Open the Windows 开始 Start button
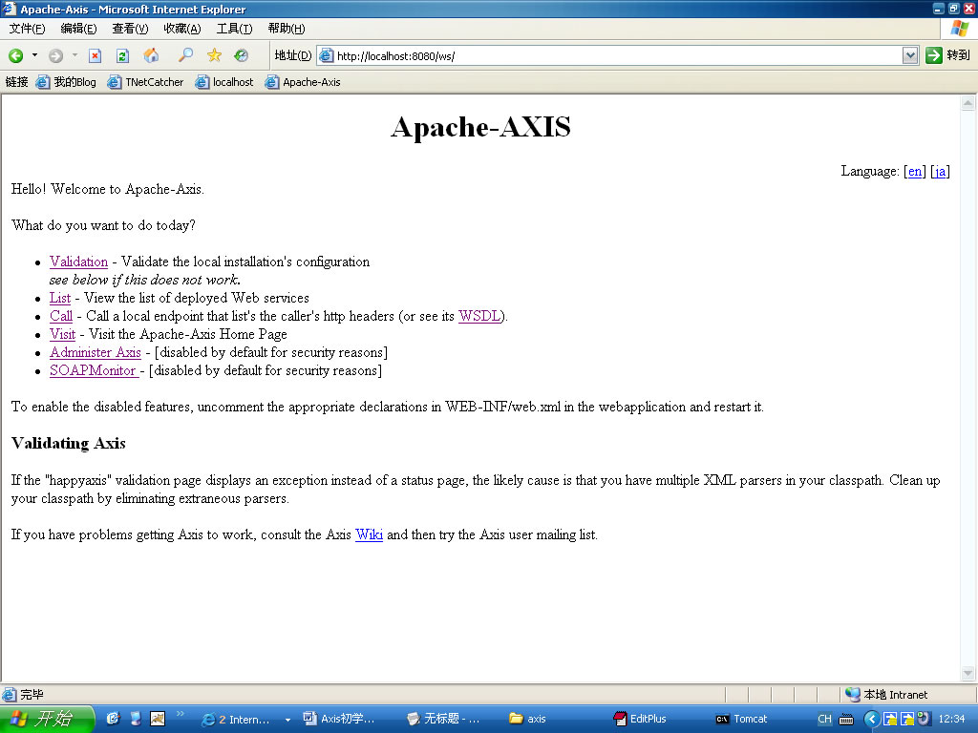This screenshot has width=978, height=733. [46, 719]
